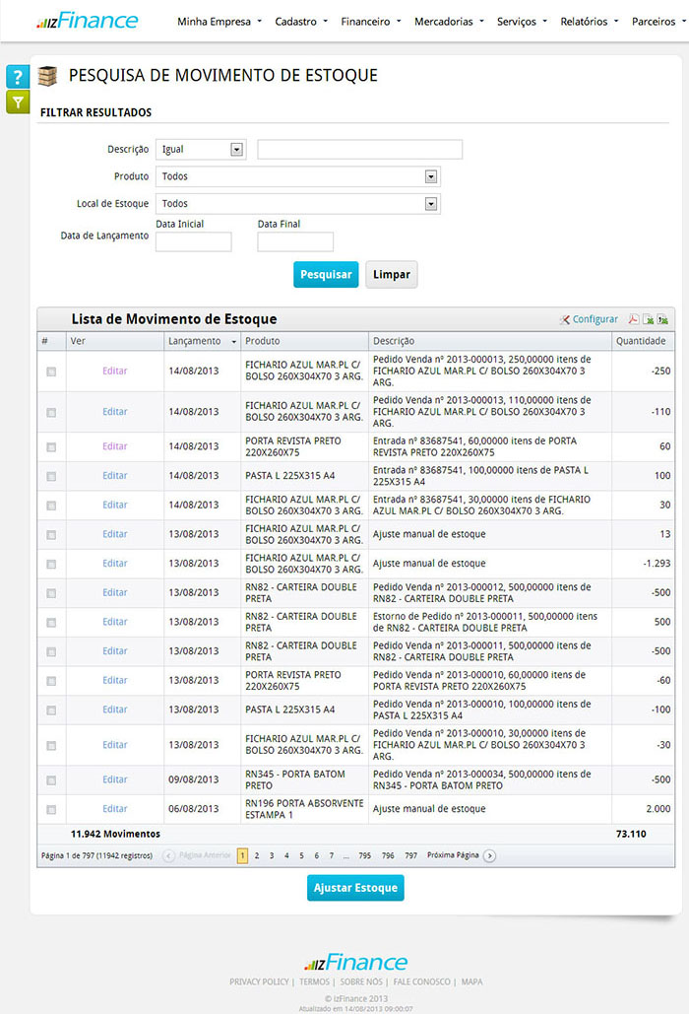Screen dimensions: 689x1014
Task: Click the first Excel export icon
Action: click(x=649, y=319)
